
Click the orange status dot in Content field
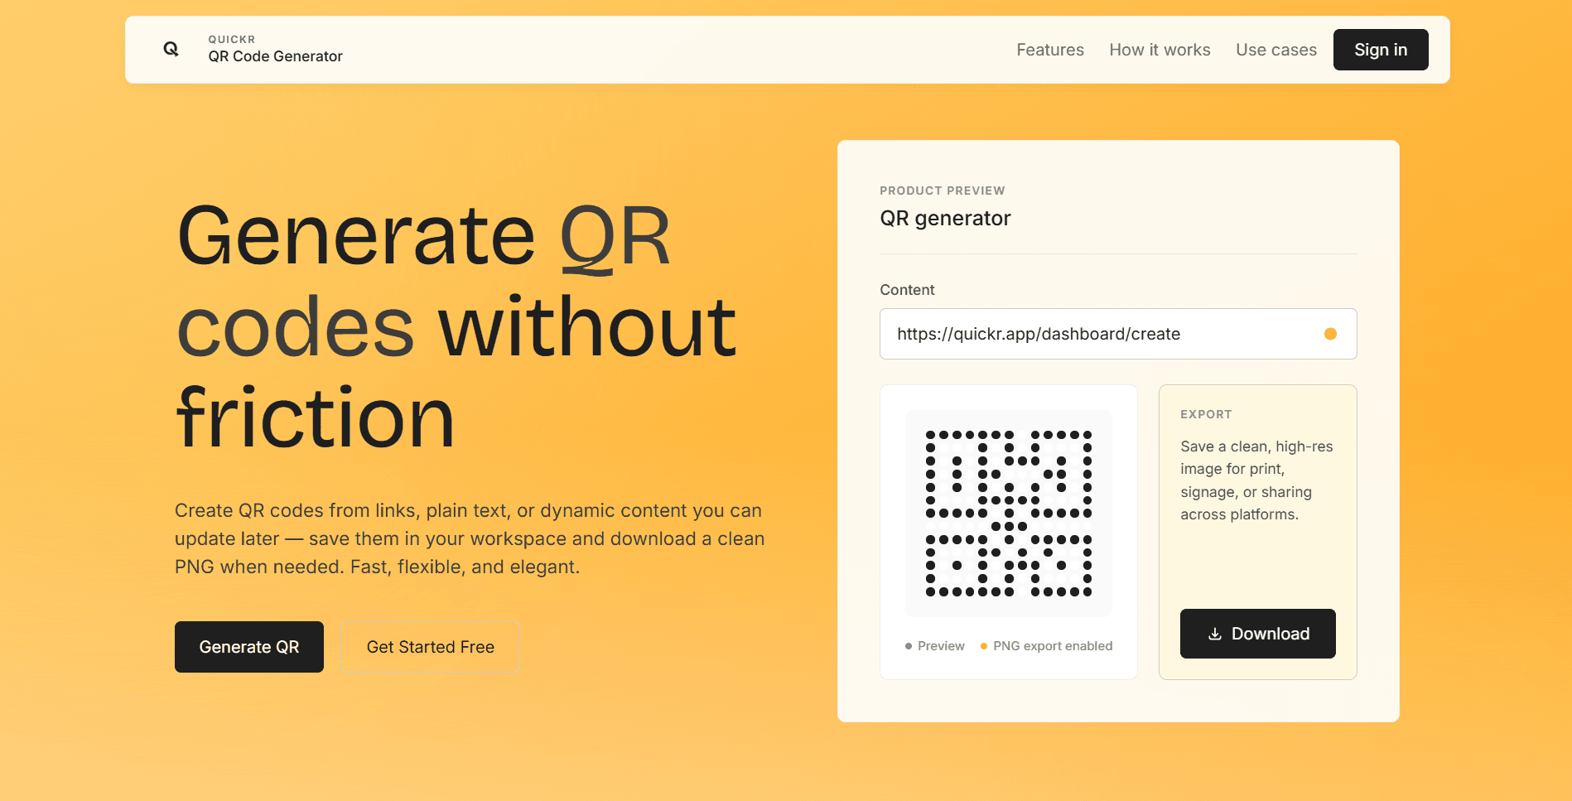pyautogui.click(x=1330, y=334)
